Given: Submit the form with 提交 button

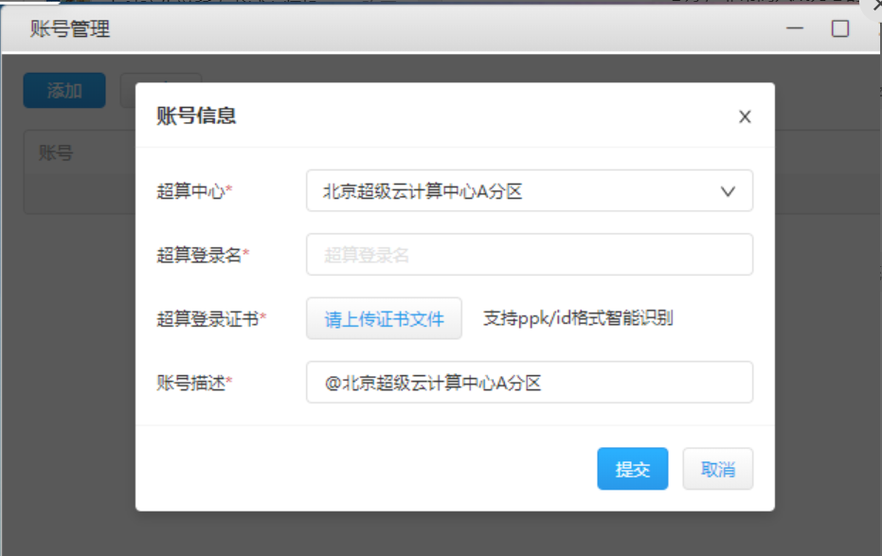Looking at the screenshot, I should (632, 469).
